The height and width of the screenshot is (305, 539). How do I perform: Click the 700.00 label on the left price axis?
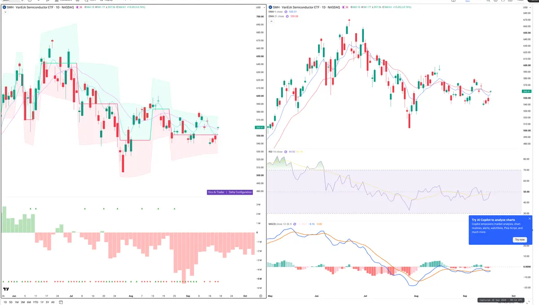pos(260,17)
